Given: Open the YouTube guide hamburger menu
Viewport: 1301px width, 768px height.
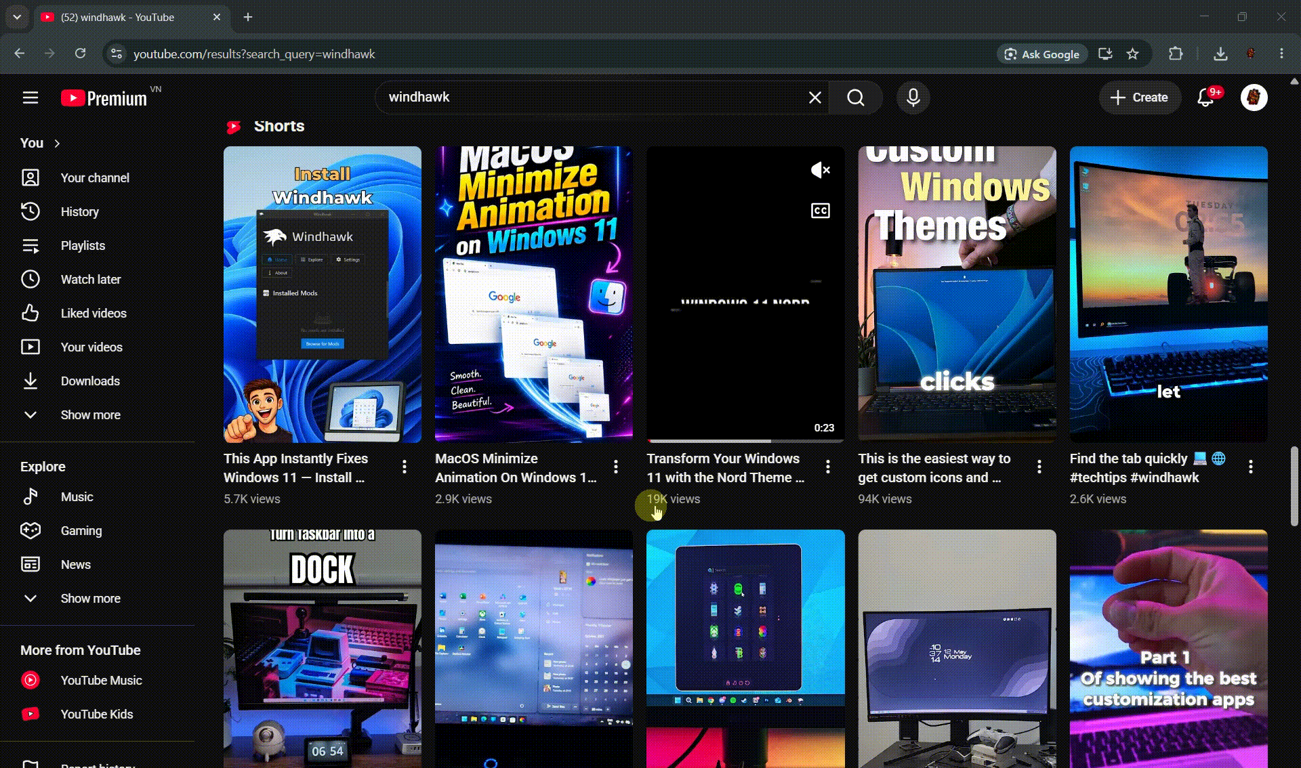Looking at the screenshot, I should [30, 98].
